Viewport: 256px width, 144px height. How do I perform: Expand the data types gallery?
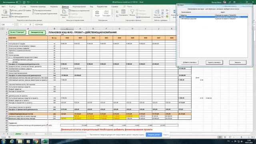[x=112, y=16]
